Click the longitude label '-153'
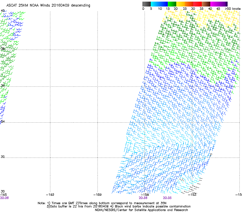The height and width of the screenshot is (212, 242). click(192, 195)
